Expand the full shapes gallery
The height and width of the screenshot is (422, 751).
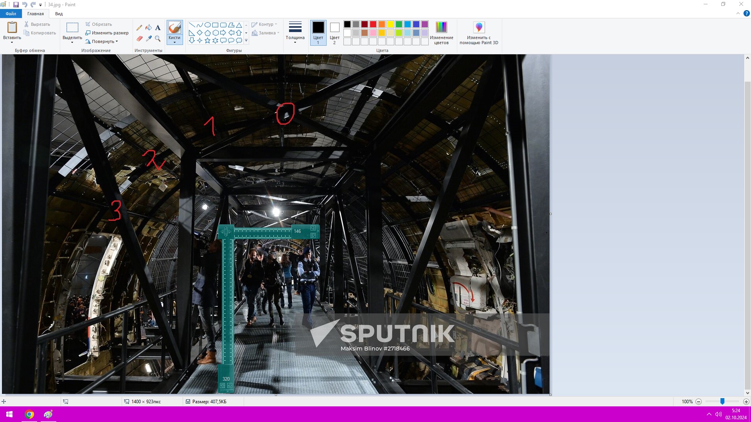pos(246,40)
